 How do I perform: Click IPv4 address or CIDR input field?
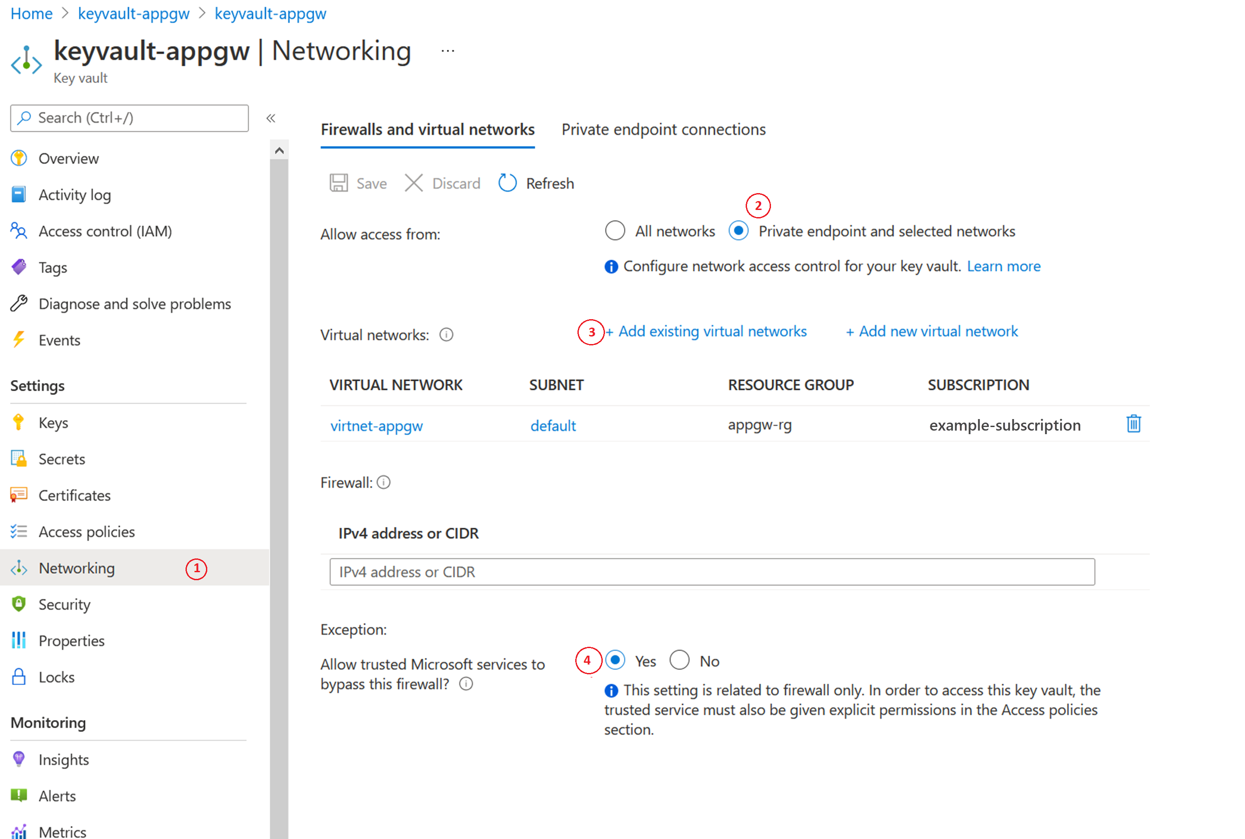click(712, 571)
